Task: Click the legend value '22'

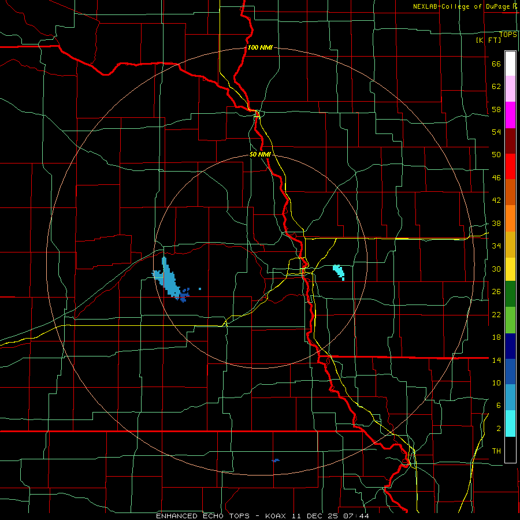Action: pyautogui.click(x=496, y=314)
